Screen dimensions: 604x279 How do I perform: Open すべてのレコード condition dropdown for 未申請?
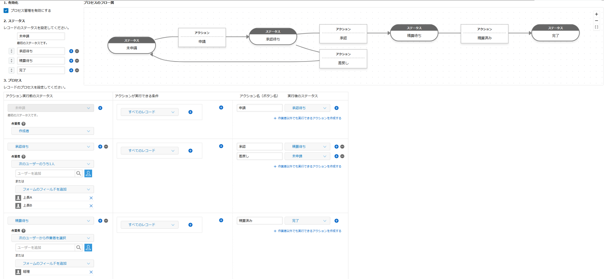click(149, 112)
